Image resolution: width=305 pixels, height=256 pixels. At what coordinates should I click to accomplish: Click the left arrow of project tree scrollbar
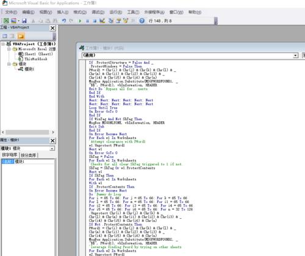click(3, 132)
